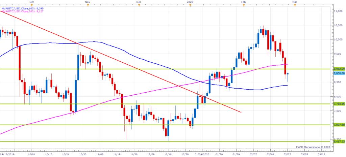Click the Oct month marker triangle

click(31, 5)
